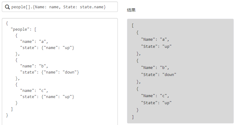Image resolution: width=235 pixels, height=125 pixels.
Task: Click the 结果 result label
Action: (131, 10)
